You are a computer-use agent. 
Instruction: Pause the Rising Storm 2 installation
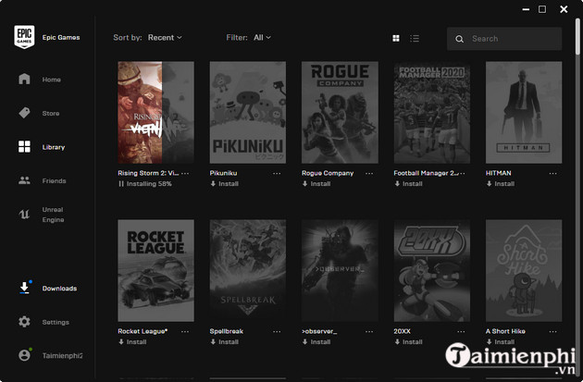point(121,183)
